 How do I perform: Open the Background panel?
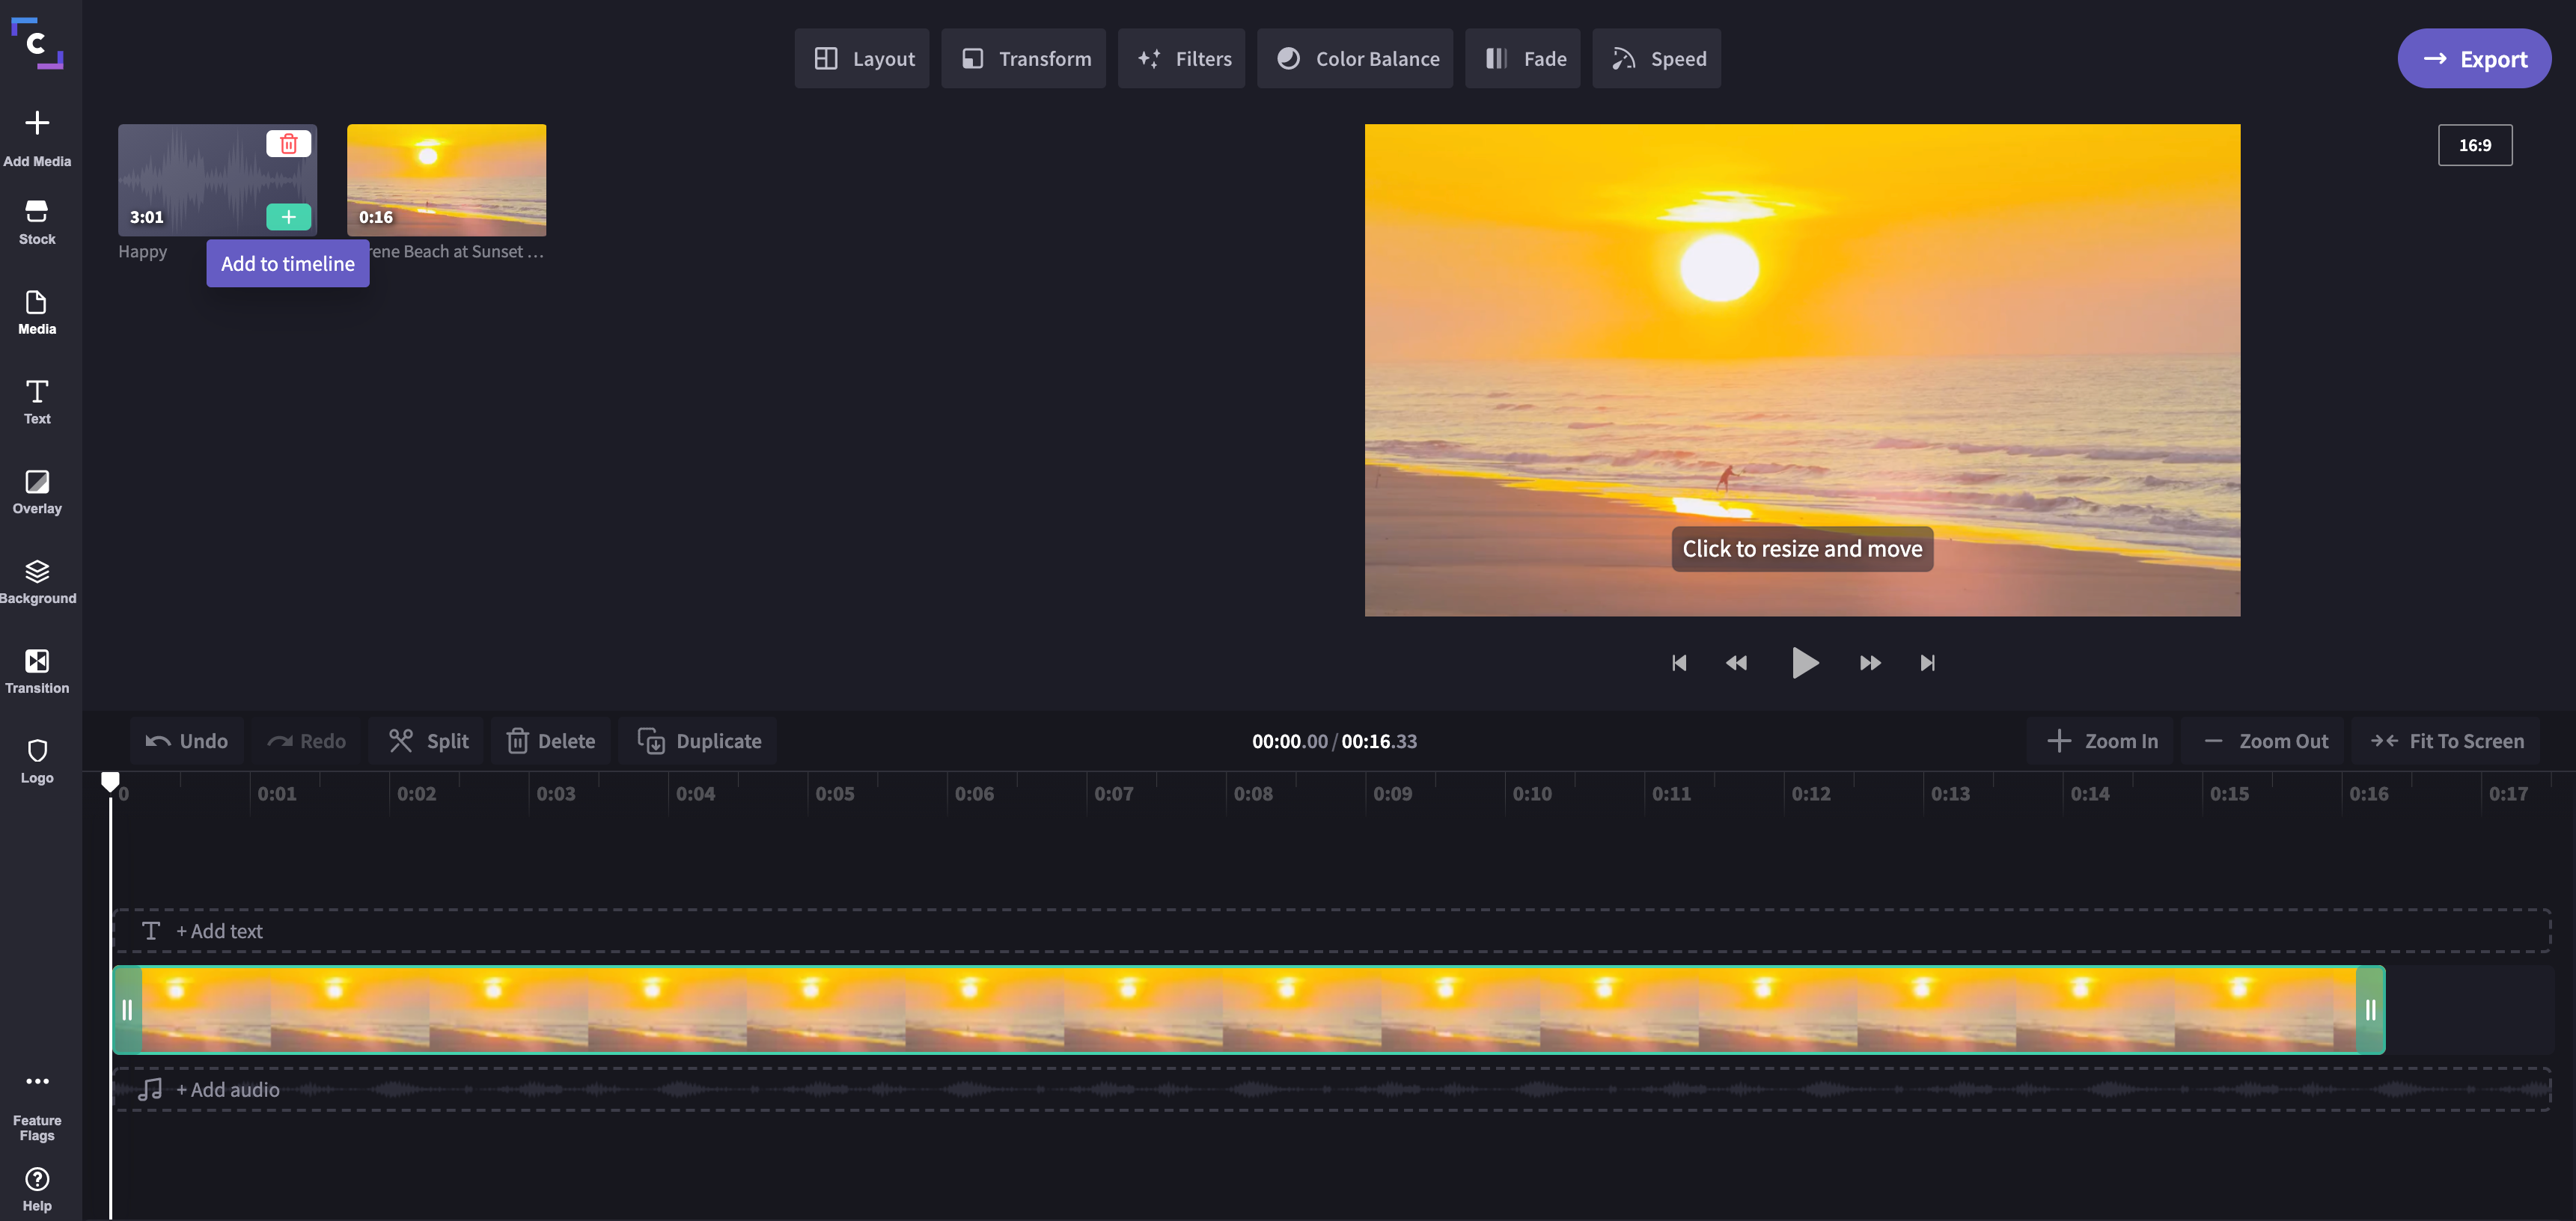[x=37, y=582]
